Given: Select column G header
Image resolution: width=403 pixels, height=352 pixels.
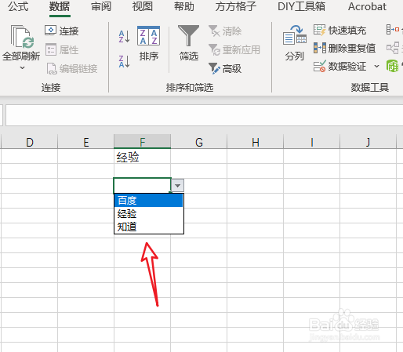Looking at the screenshot, I should coord(199,142).
